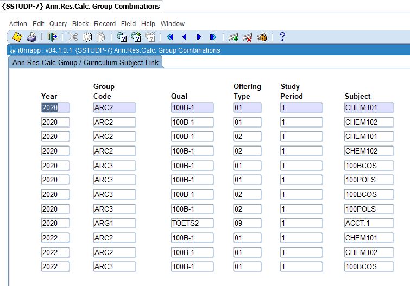Viewport: 410px width, 286px height.
Task: Click the Cut scissors icon
Action: pos(73,37)
